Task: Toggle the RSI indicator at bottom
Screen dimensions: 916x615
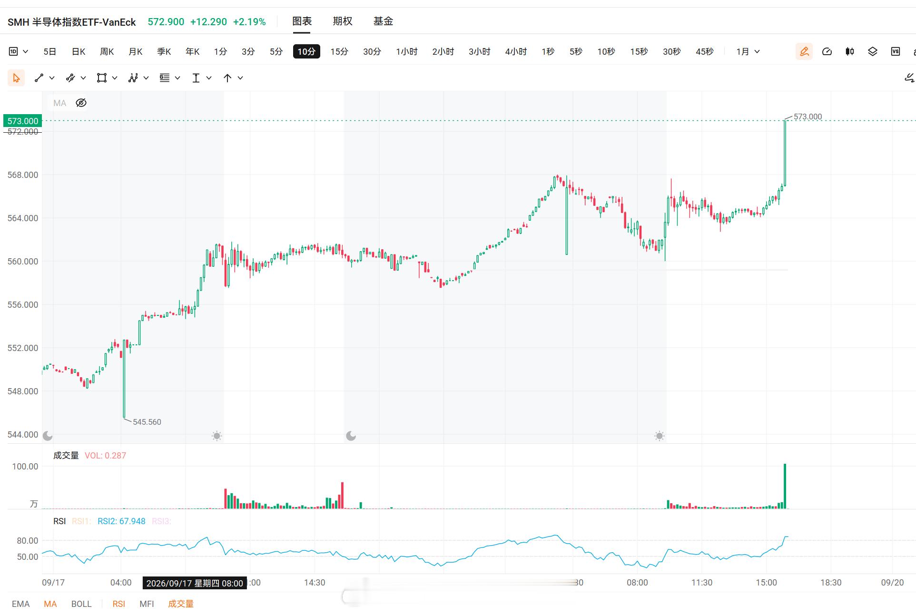Action: (x=118, y=604)
